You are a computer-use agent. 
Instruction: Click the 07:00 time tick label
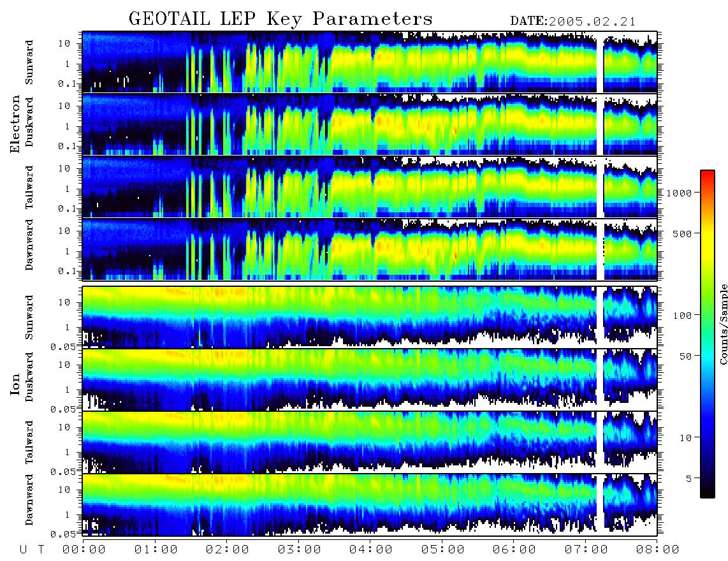[586, 550]
